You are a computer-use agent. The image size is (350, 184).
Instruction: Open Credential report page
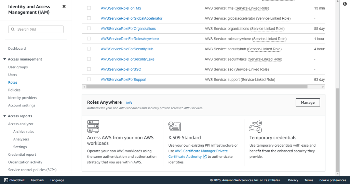(x=22, y=154)
